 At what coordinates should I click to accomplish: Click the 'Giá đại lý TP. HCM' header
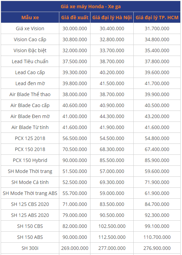click(157, 18)
